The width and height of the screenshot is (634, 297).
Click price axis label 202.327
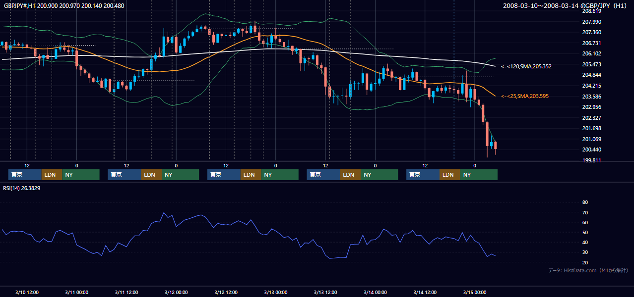[591, 118]
